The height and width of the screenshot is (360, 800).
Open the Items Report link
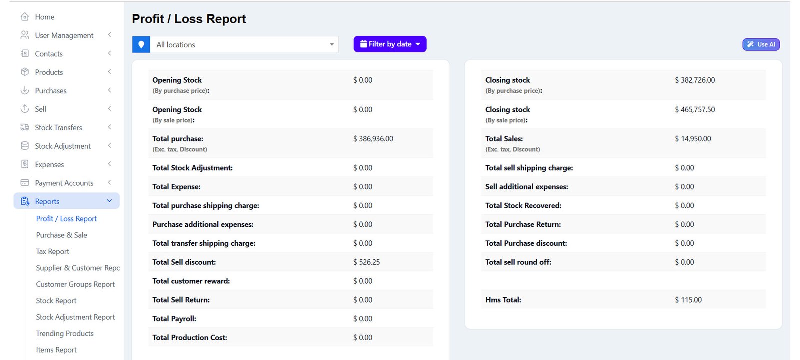point(56,350)
